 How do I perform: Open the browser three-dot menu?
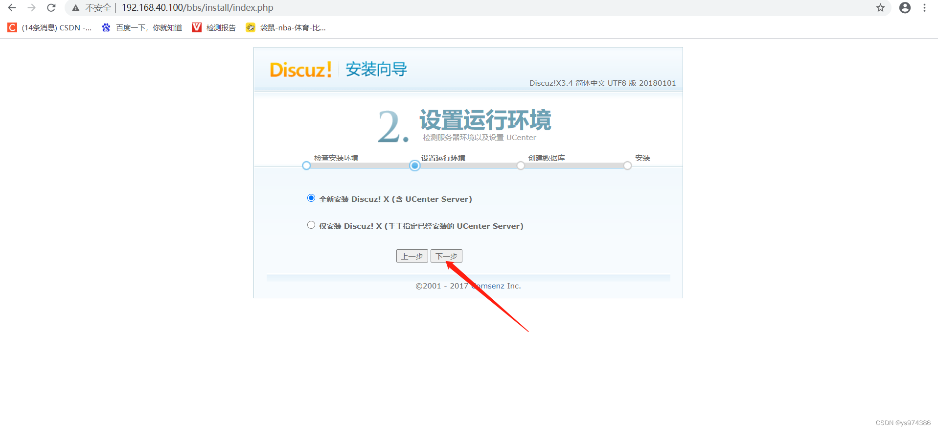coord(924,8)
